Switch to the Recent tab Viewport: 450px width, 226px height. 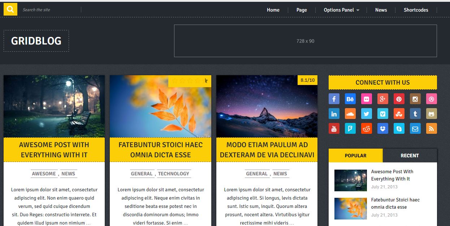tap(410, 155)
